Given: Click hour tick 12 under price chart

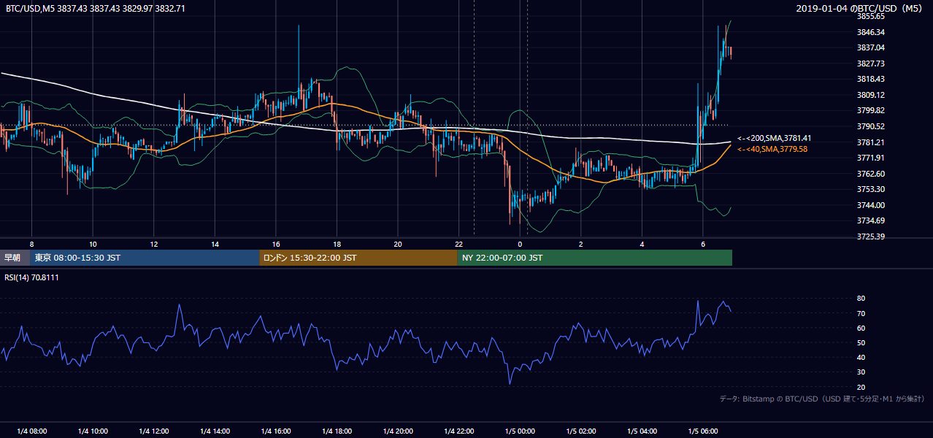Looking at the screenshot, I should tap(154, 244).
